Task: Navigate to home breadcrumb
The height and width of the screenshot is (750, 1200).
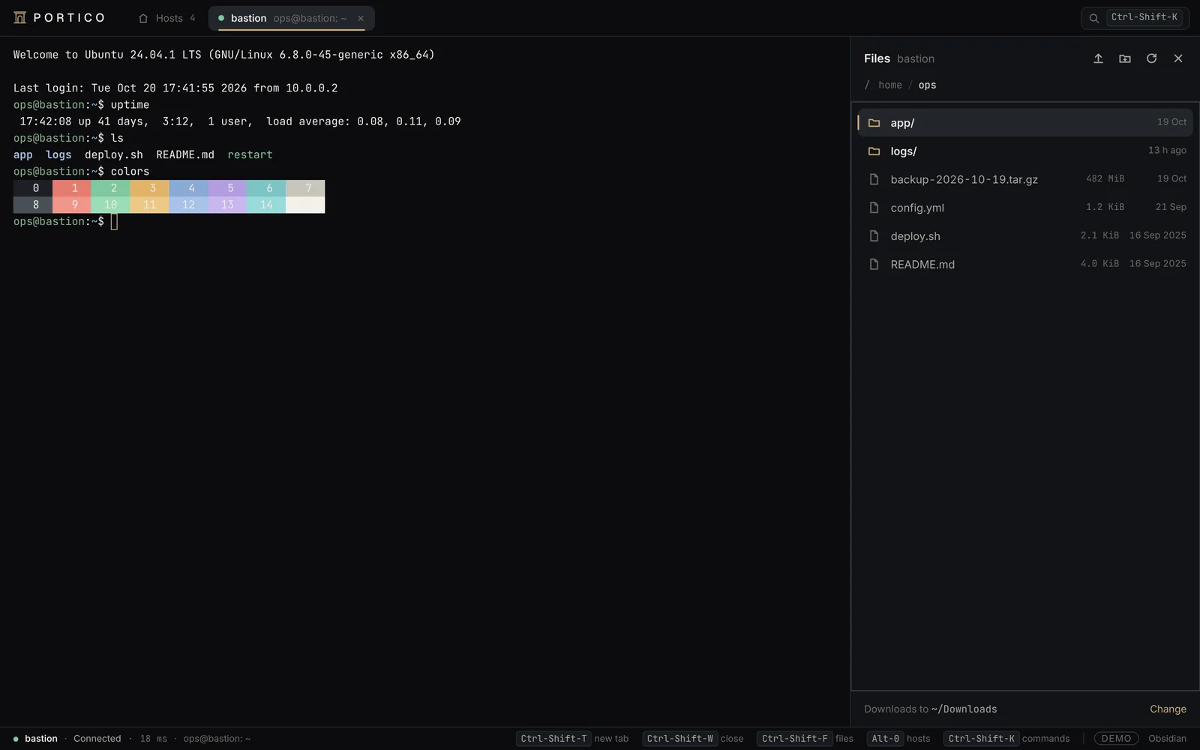Action: click(890, 85)
